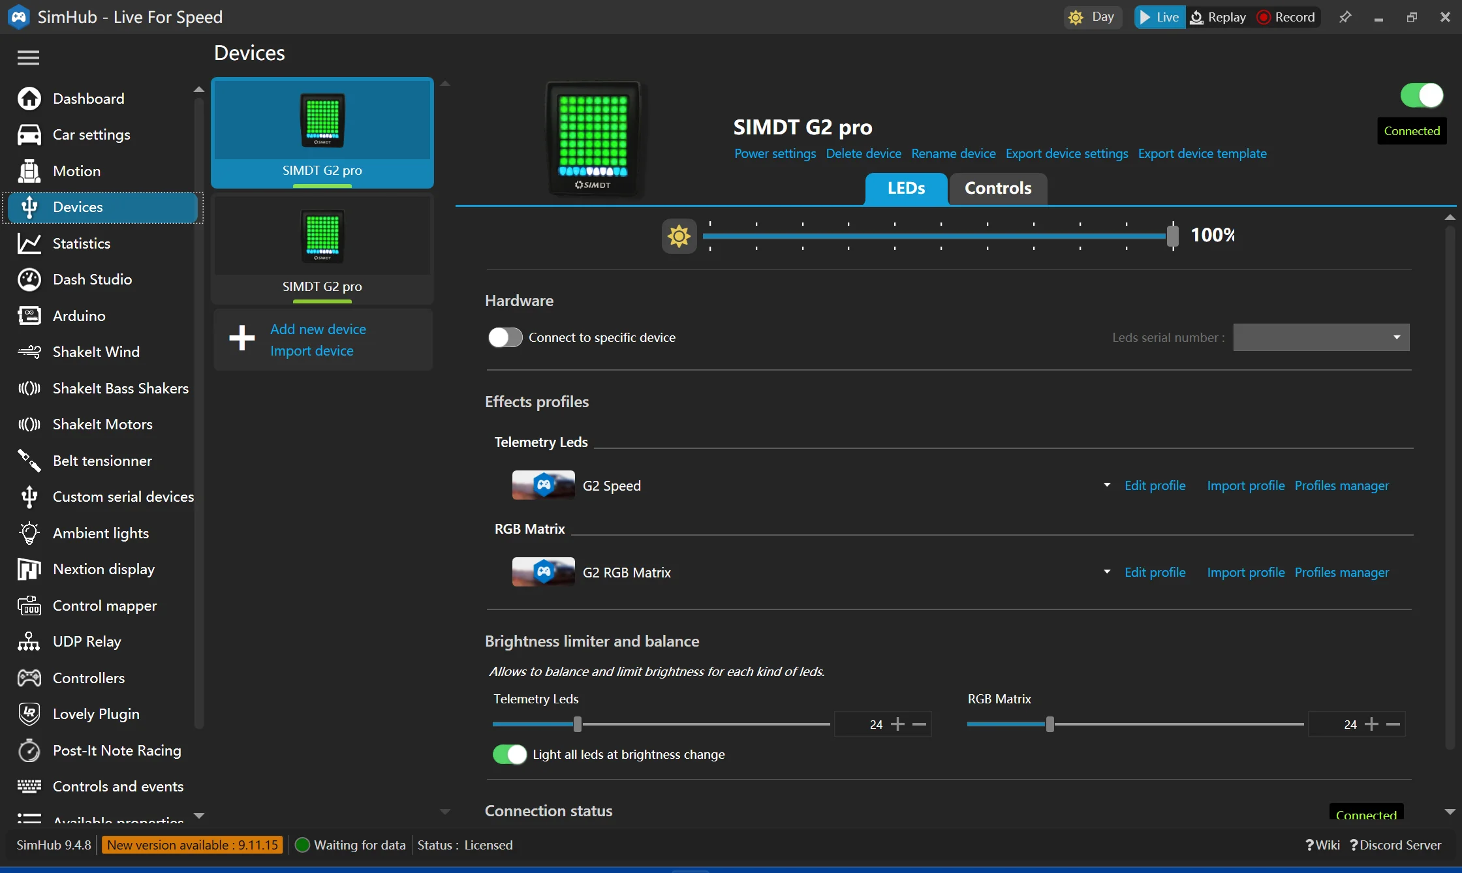Toggle the Day mode button

1093,17
